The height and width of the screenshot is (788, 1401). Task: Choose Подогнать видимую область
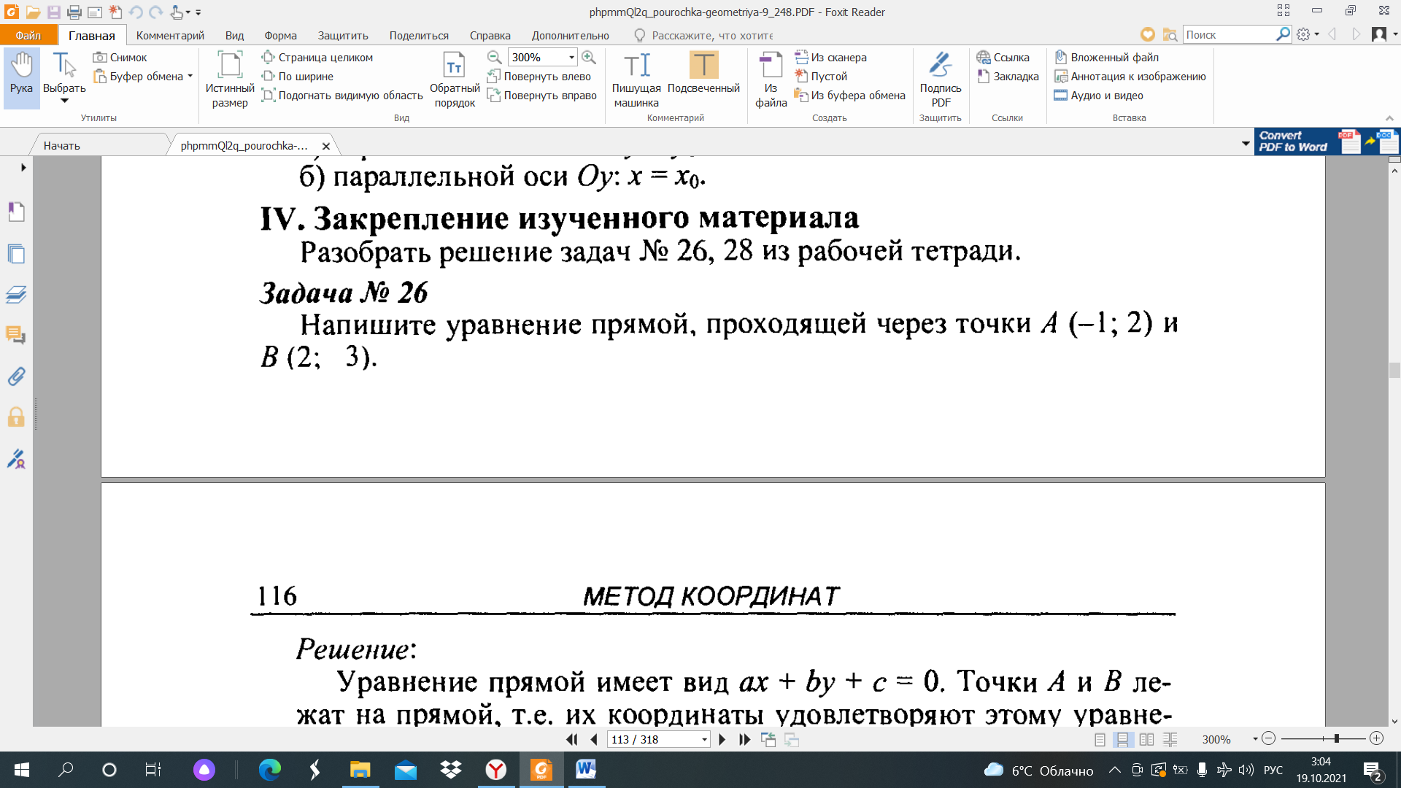coord(342,95)
